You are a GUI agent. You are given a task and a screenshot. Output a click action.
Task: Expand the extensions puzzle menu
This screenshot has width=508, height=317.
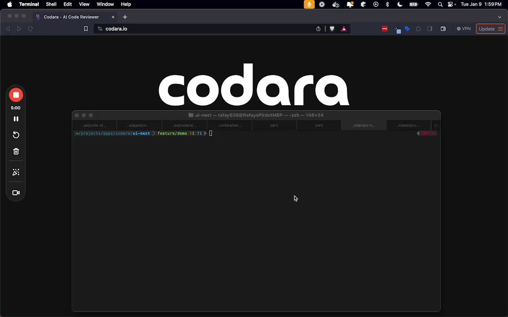click(x=418, y=29)
